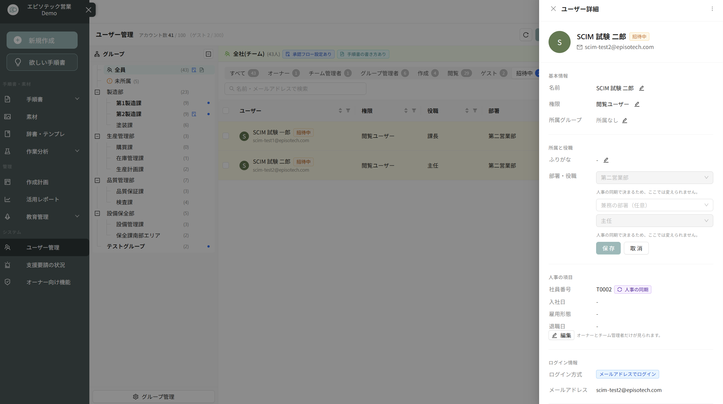The image size is (723, 404).
Task: Switch to the オーナー tab
Action: click(x=284, y=73)
